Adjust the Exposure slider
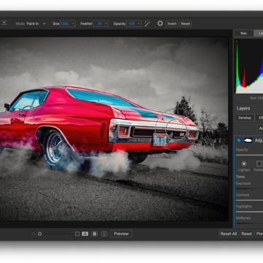The image size is (263, 263). click(x=249, y=188)
